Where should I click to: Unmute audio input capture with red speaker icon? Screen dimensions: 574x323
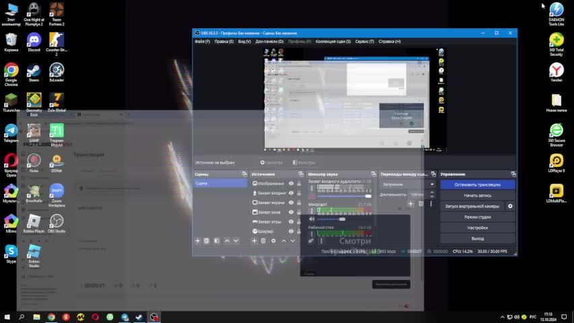pyautogui.click(x=312, y=196)
